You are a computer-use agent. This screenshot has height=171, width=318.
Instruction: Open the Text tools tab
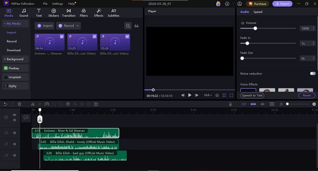coord(39,13)
